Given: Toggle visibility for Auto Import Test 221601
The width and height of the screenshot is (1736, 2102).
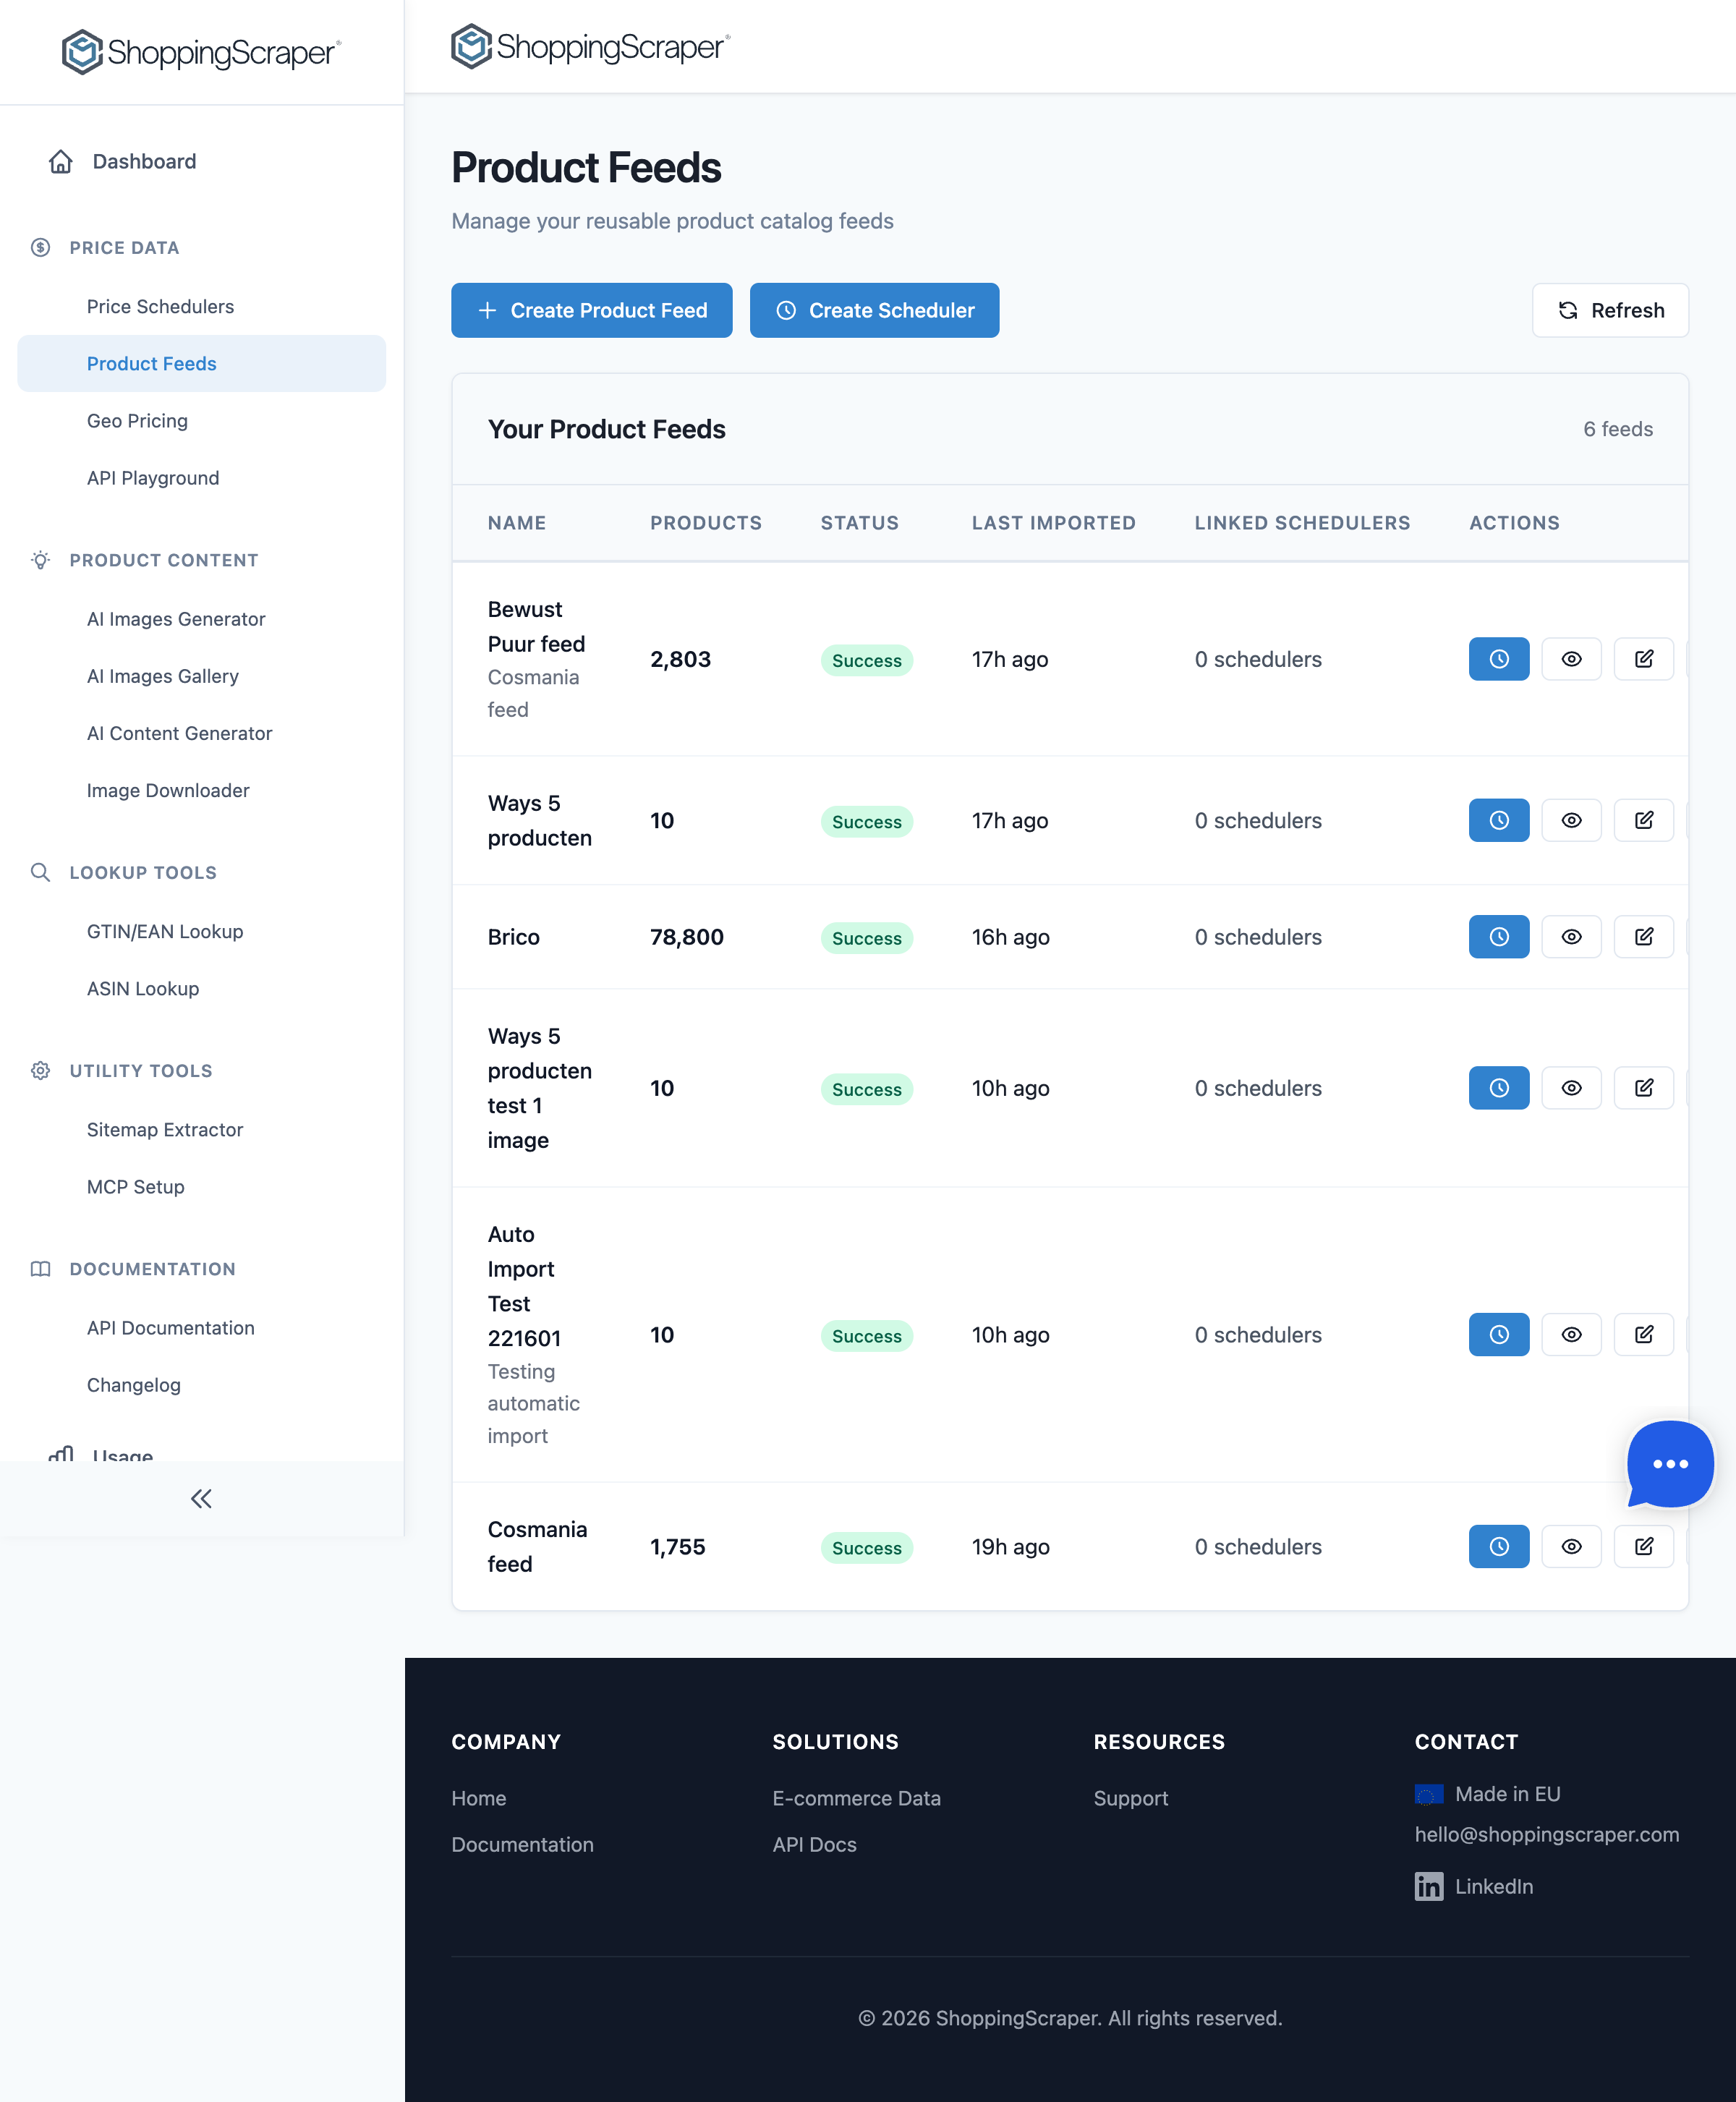Looking at the screenshot, I should tap(1571, 1334).
